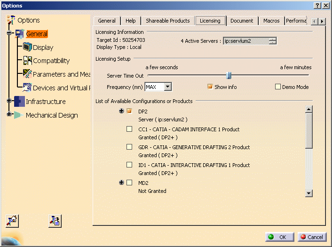This screenshot has height=247, width=332.
Task: Expand the Infrastructure tree node
Action: coord(9,100)
